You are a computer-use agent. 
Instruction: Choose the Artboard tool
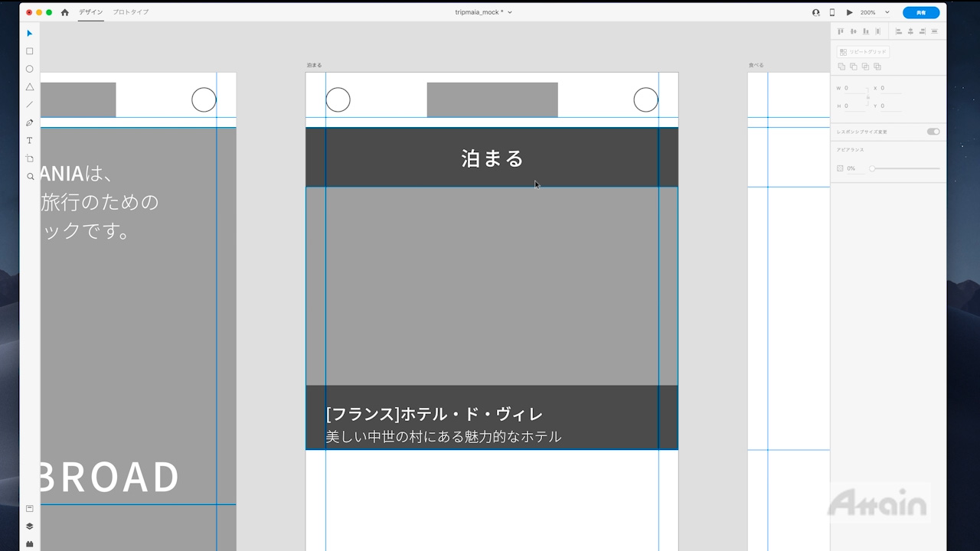point(30,158)
